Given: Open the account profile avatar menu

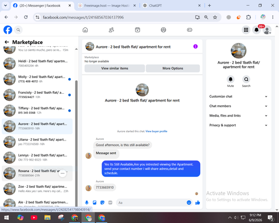Looking at the screenshot, I should [x=267, y=30].
